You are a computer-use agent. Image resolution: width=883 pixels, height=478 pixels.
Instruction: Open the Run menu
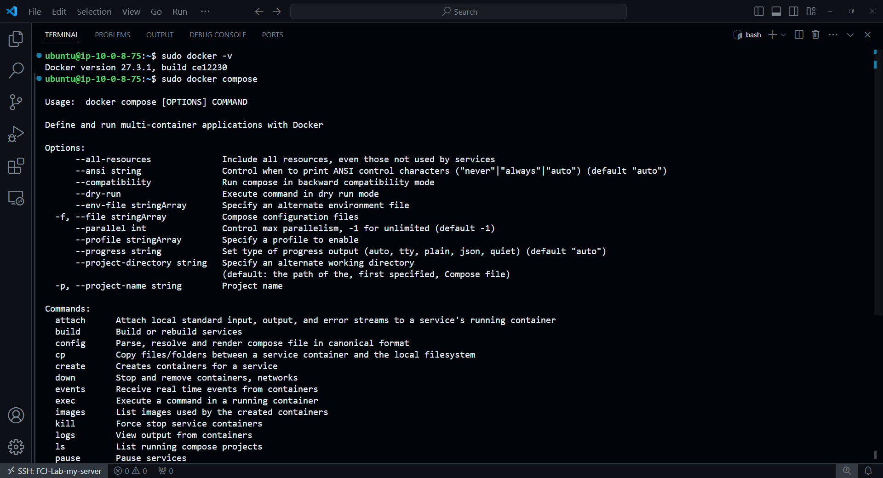[180, 11]
